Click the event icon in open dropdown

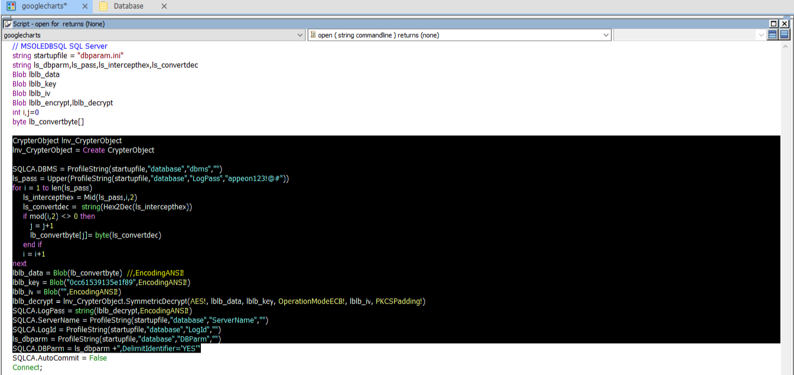(x=313, y=35)
